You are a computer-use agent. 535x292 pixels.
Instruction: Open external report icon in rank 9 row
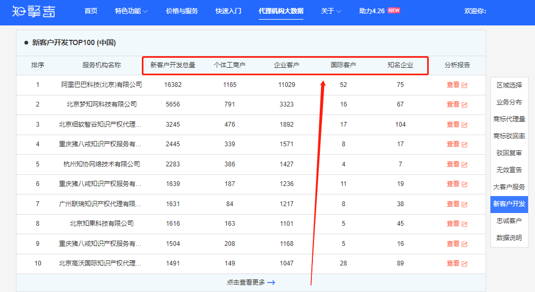click(x=464, y=244)
